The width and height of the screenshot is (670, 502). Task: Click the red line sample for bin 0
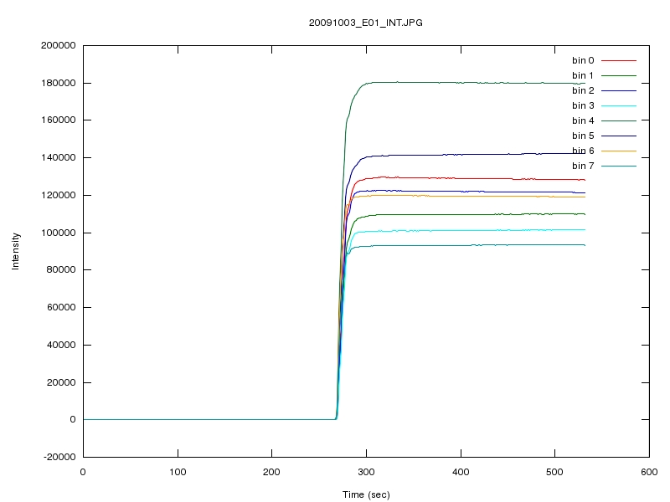pos(619,60)
